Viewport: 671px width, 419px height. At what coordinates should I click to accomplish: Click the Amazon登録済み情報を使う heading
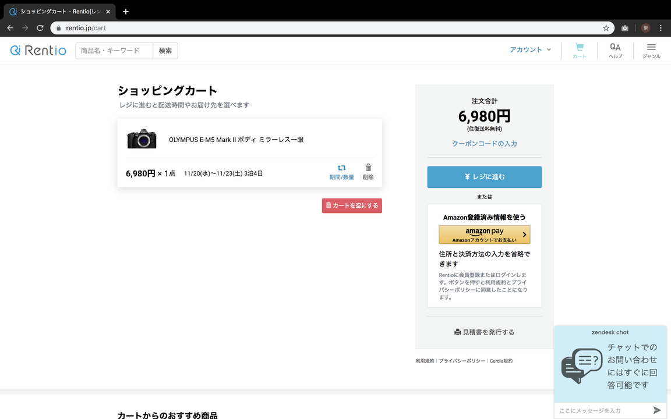point(485,217)
